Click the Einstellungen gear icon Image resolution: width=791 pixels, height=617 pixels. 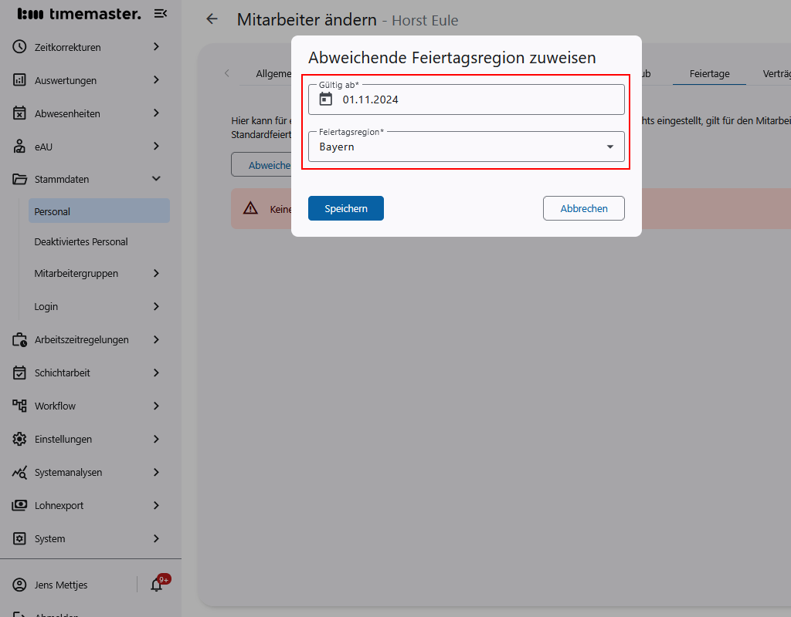pyautogui.click(x=20, y=439)
